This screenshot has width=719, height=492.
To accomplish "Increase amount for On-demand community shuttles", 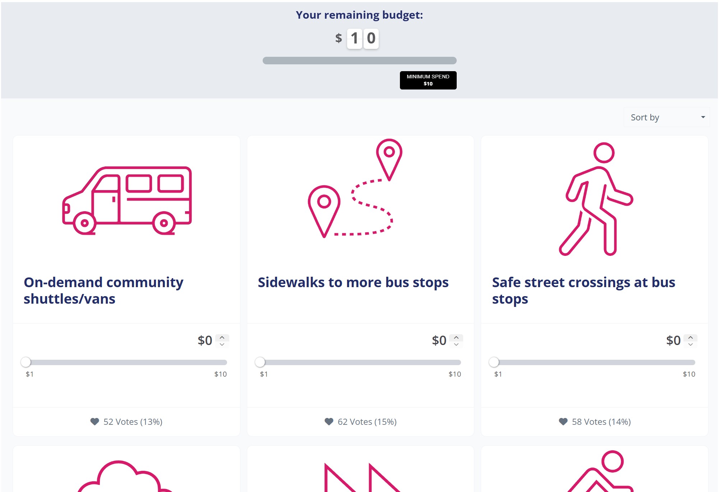I will pyautogui.click(x=222, y=337).
